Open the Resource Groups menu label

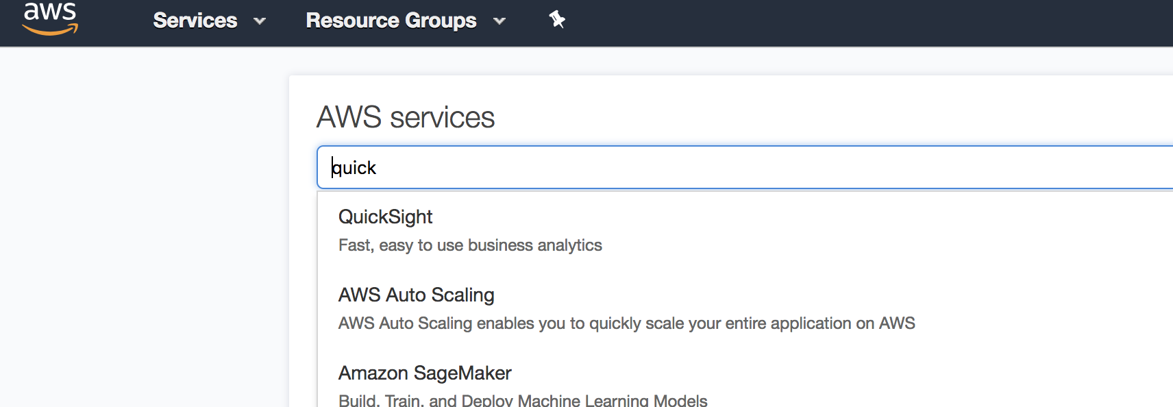pyautogui.click(x=391, y=21)
